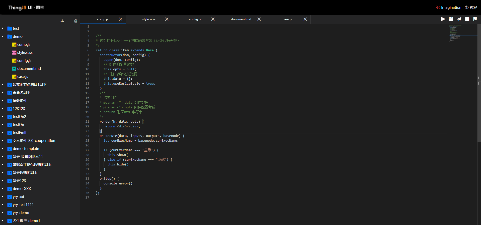Switch to the document.md tab
Screen dimensions: 481x225
(241, 19)
